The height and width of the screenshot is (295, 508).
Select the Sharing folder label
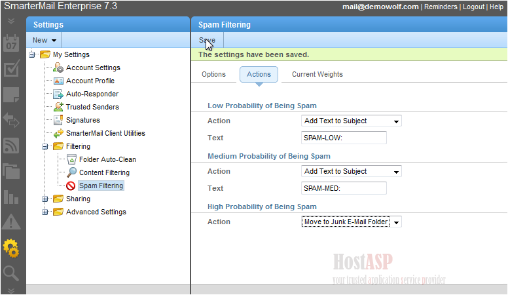click(x=78, y=199)
